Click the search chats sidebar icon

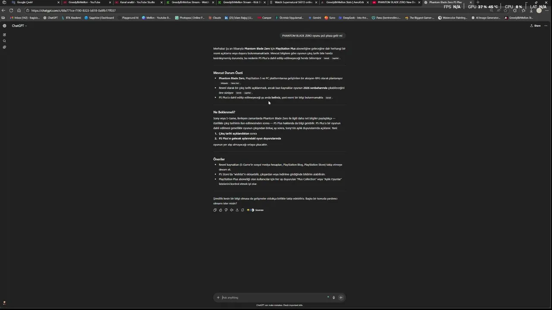pos(4,41)
